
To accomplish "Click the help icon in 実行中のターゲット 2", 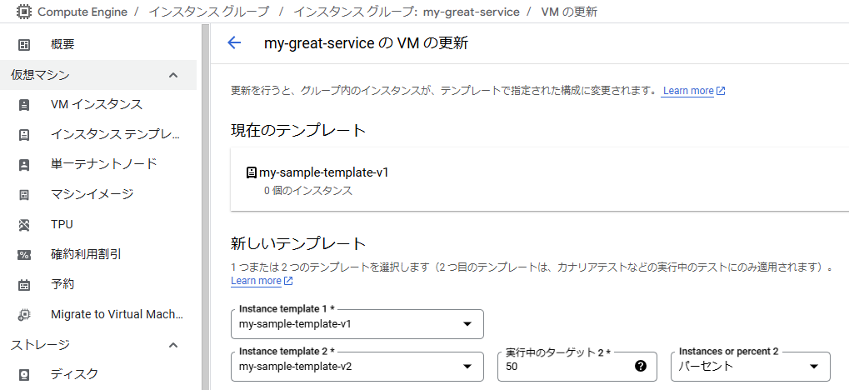I will coord(641,366).
